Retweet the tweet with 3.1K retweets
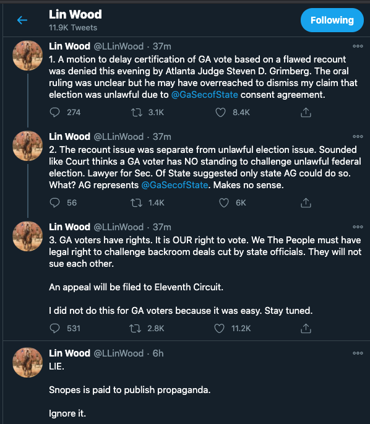 pos(137,112)
